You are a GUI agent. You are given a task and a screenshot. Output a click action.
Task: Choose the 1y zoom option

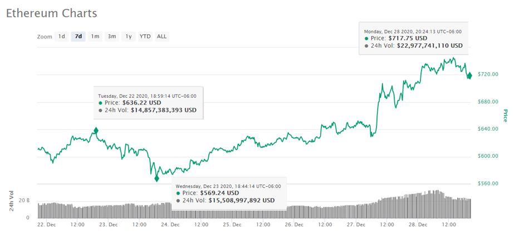click(129, 37)
